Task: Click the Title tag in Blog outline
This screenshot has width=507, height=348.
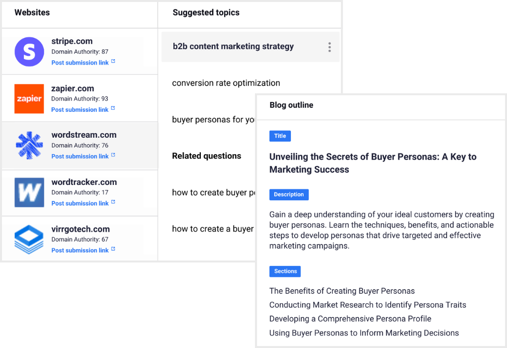Action: pos(280,136)
